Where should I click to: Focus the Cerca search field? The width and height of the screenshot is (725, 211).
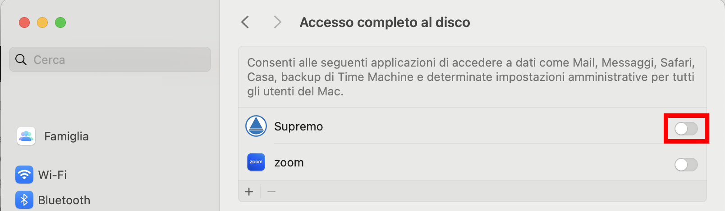pos(117,60)
